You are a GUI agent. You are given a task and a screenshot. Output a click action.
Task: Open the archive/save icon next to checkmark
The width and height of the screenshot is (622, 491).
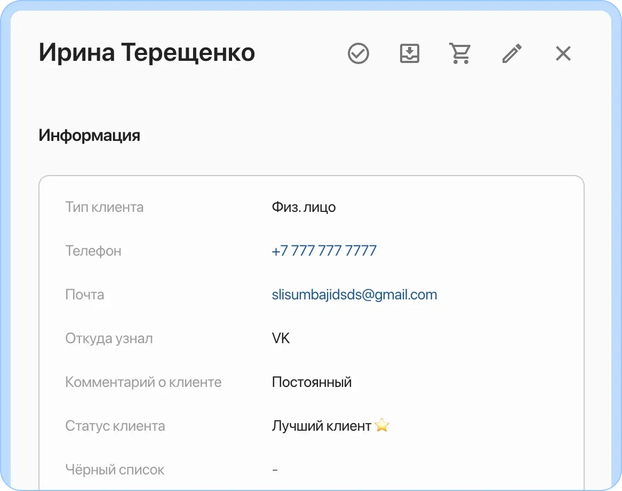(x=409, y=53)
